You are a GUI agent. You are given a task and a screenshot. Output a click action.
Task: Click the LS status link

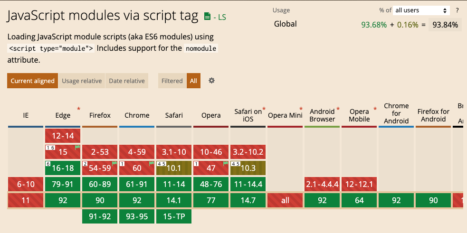click(219, 17)
